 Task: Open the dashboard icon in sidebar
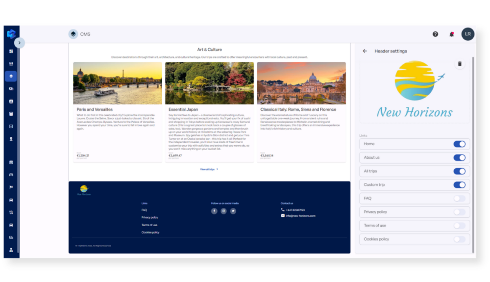pos(11,51)
